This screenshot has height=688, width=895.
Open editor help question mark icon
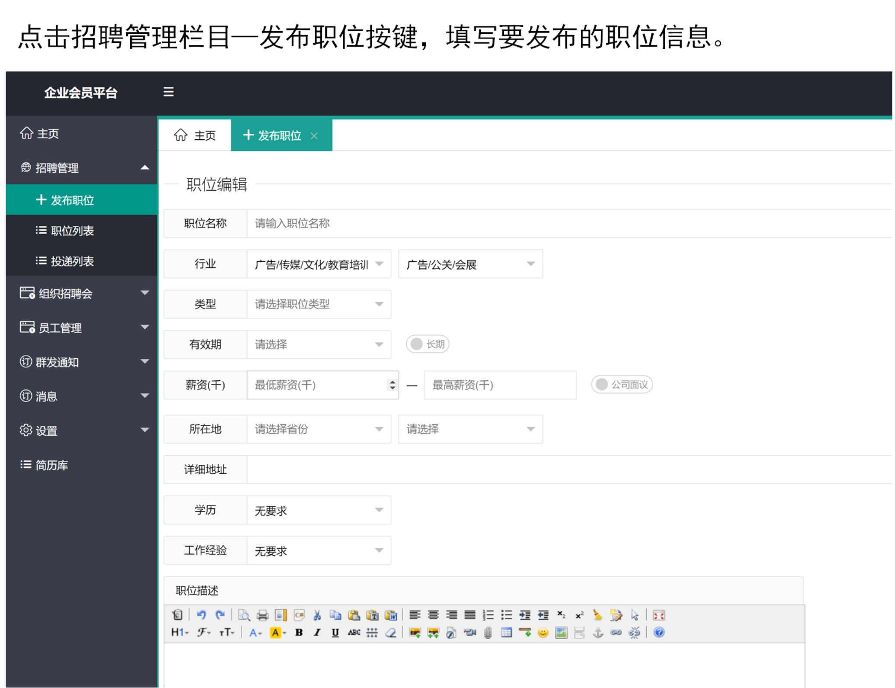(x=659, y=633)
